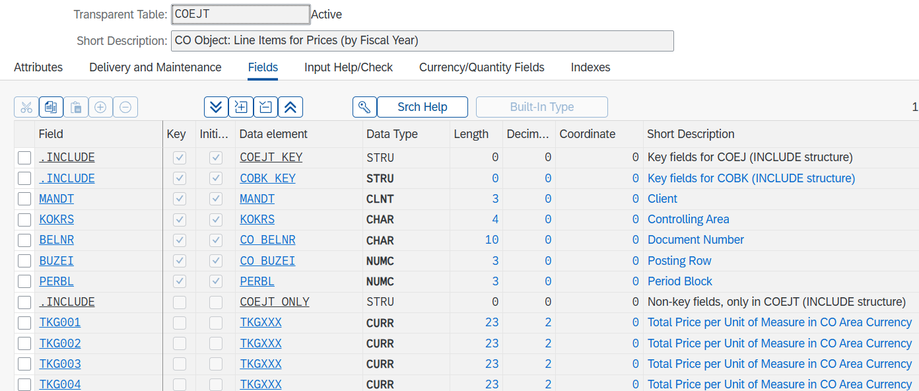The height and width of the screenshot is (391, 919).
Task: Click the Delete Row minus icon
Action: pyautogui.click(x=125, y=107)
